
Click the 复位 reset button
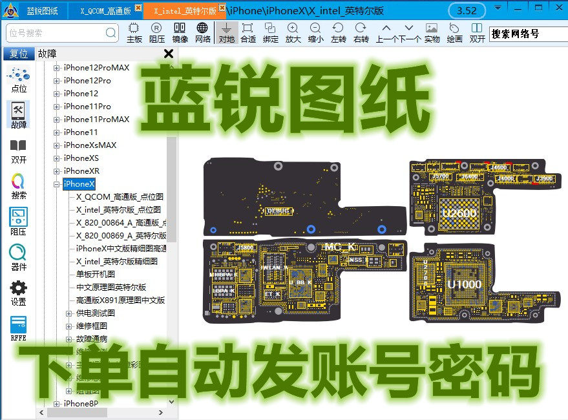19,54
